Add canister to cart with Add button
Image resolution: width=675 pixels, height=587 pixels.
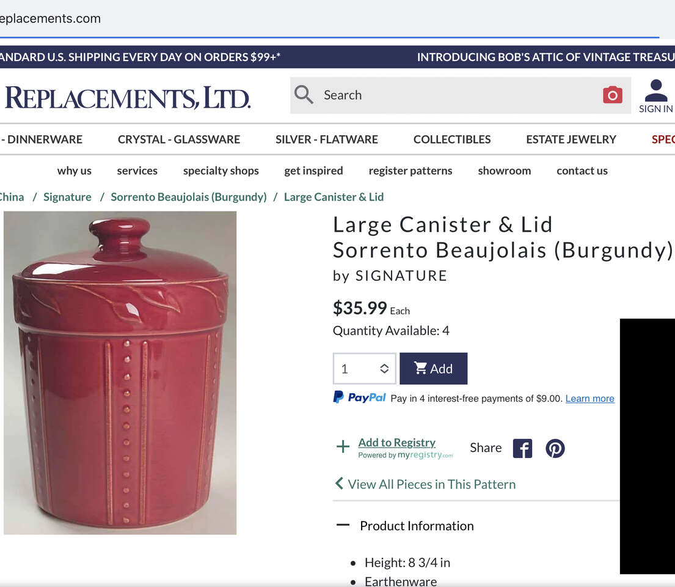tap(433, 369)
